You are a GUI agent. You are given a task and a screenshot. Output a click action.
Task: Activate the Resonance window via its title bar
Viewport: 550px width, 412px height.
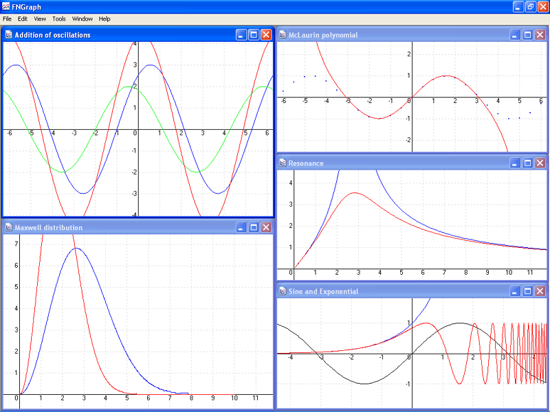point(399,163)
